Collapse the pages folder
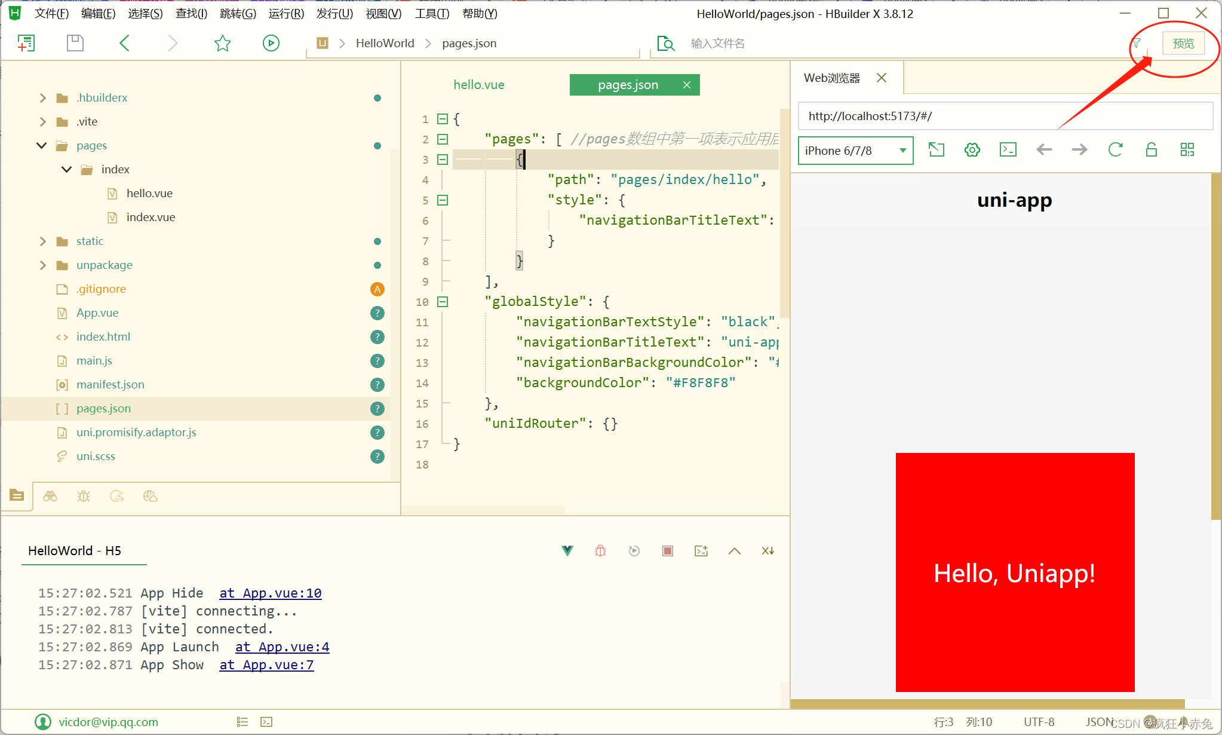Viewport: 1222px width, 735px height. (42, 145)
